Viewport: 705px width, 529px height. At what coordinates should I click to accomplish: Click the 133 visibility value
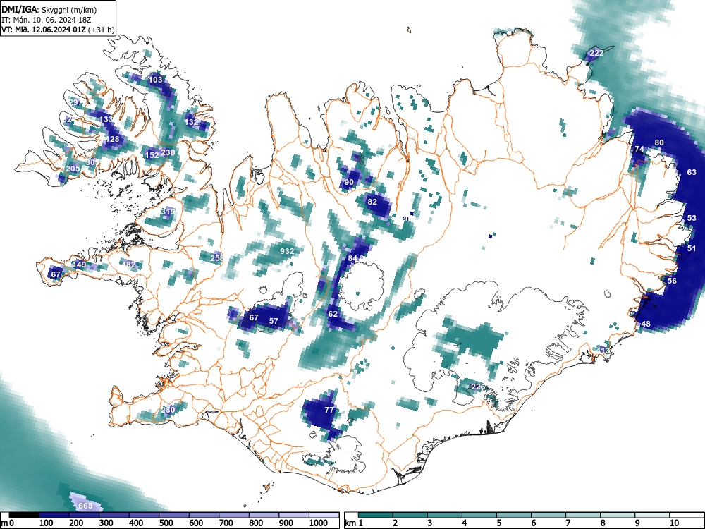point(106,119)
